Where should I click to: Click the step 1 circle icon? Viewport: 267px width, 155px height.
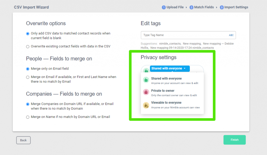coord(164,7)
